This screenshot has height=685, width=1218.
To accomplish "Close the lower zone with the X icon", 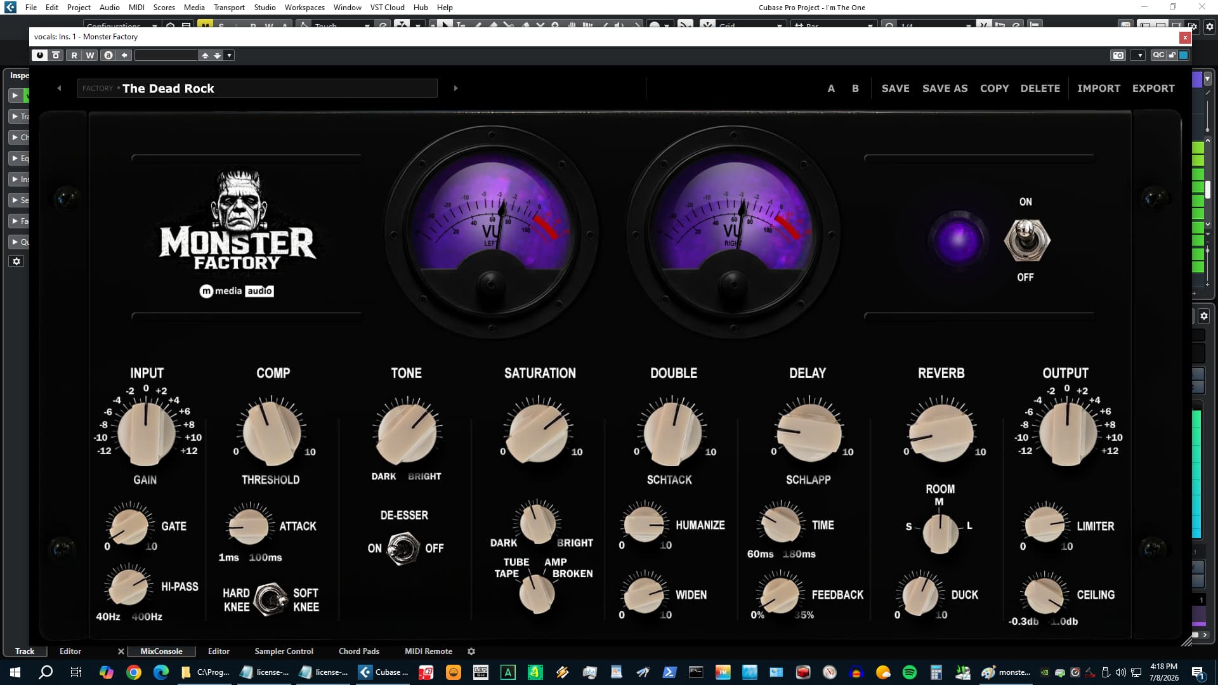I will [121, 651].
